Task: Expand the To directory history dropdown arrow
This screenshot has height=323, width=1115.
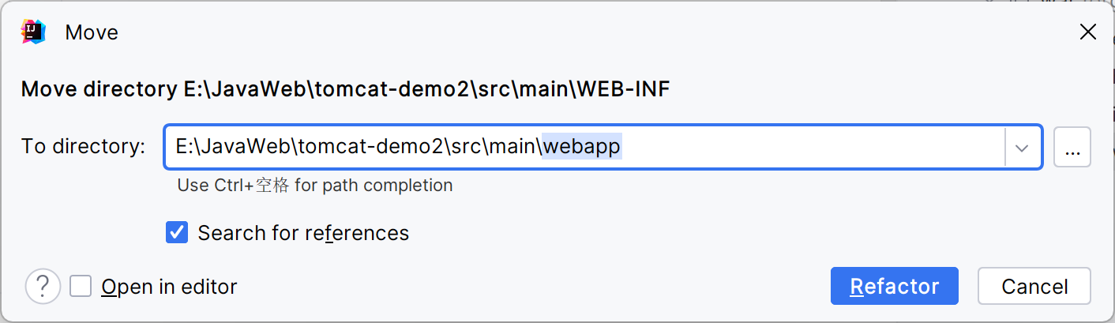Action: click(1023, 148)
